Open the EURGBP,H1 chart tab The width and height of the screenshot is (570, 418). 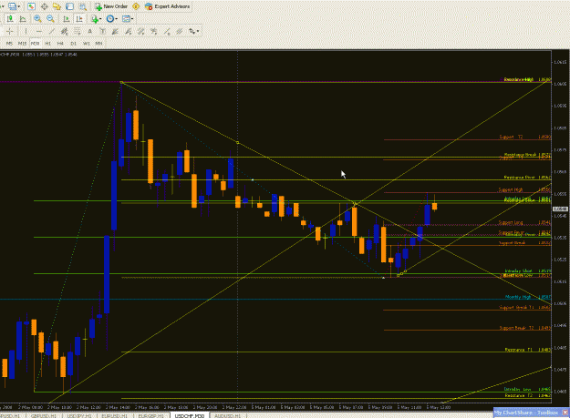point(150,415)
